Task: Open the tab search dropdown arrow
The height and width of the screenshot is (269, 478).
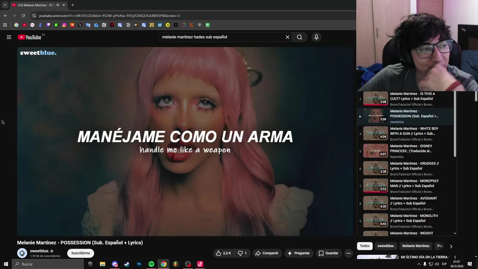Action: point(5,5)
